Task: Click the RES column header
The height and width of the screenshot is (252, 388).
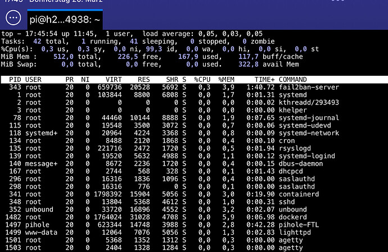Action: pyautogui.click(x=144, y=80)
